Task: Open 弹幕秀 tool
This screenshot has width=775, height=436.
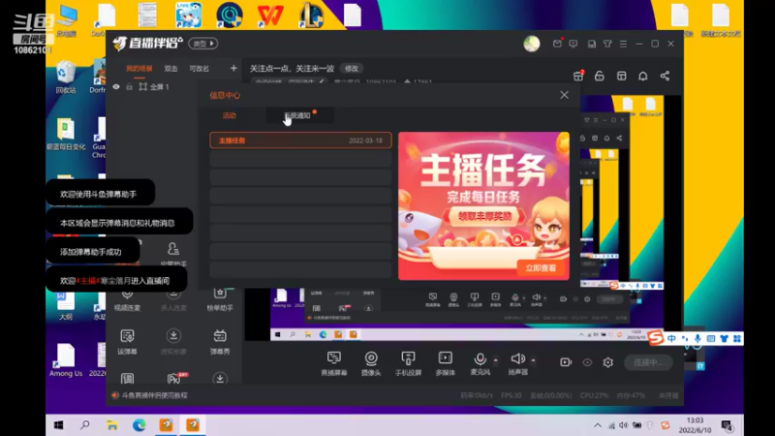Action: coord(220,342)
